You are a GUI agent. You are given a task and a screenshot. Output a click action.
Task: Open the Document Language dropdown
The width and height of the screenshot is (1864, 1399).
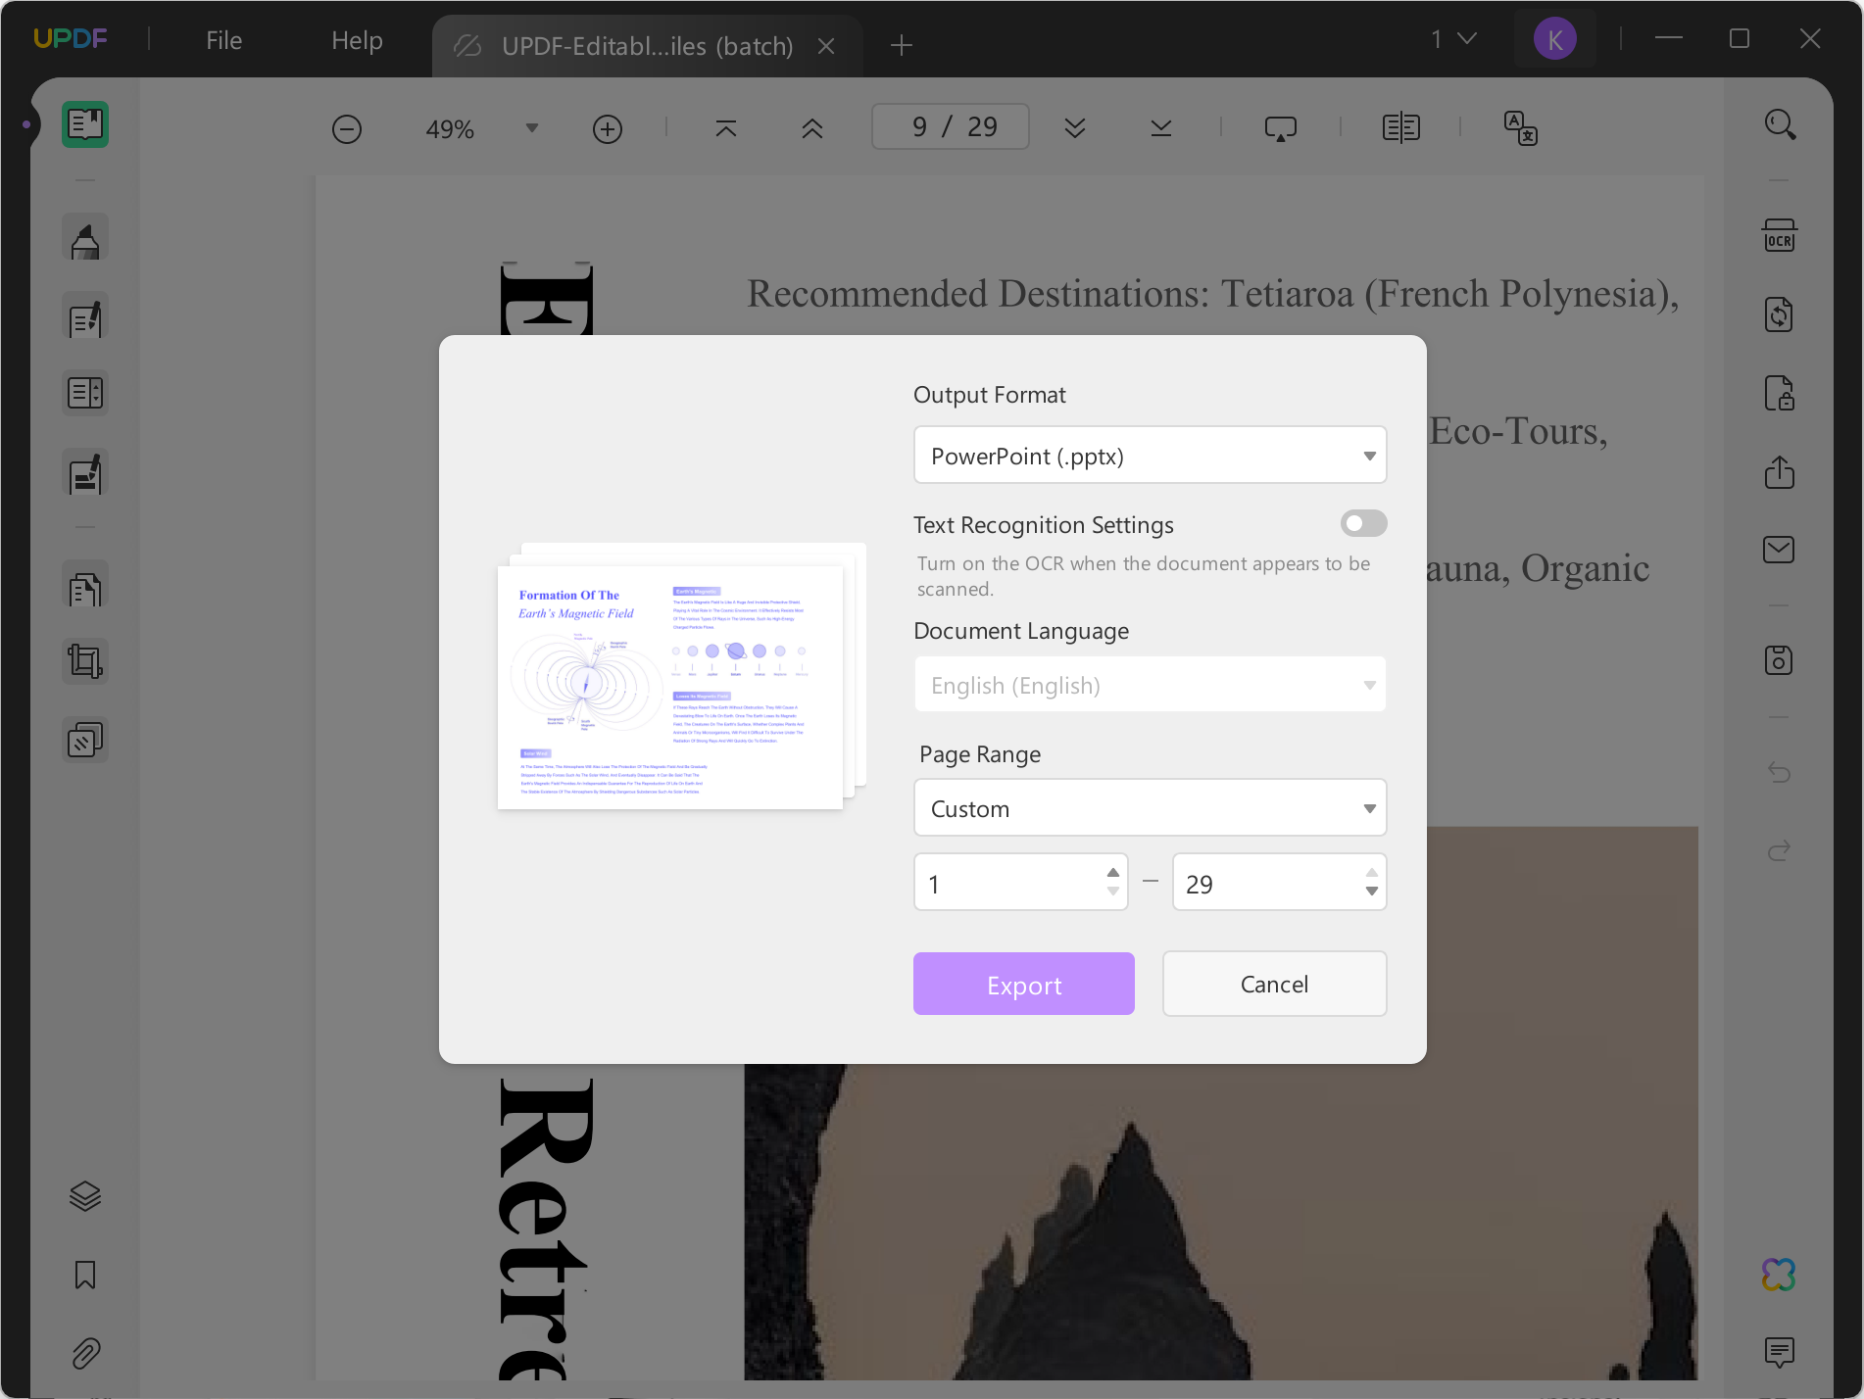[1150, 684]
